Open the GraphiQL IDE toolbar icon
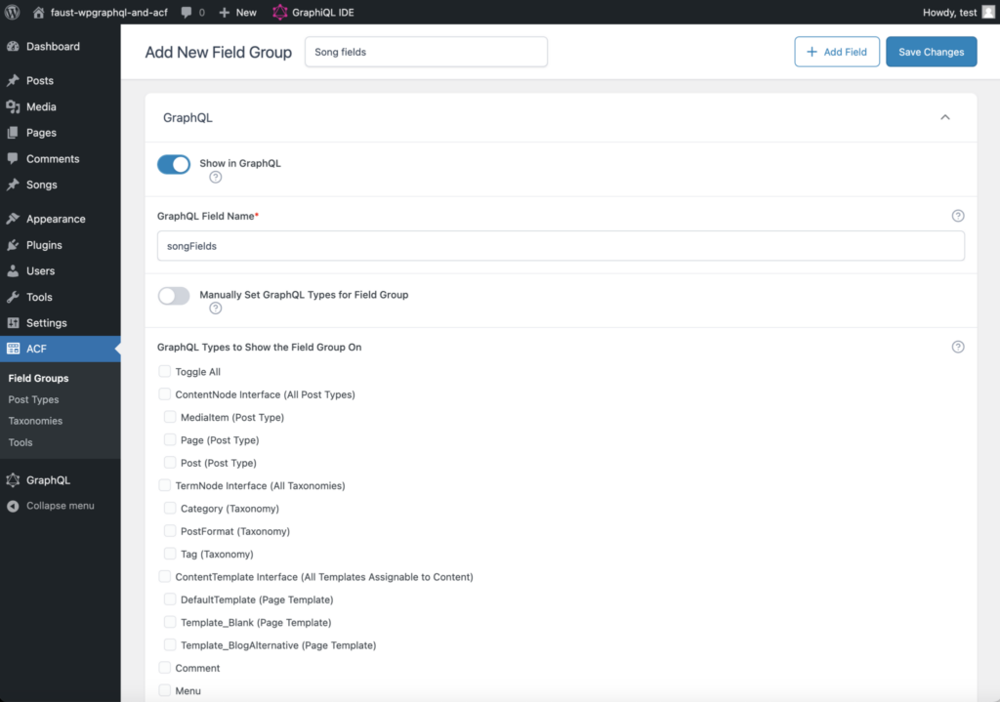This screenshot has width=1000, height=702. click(x=280, y=13)
